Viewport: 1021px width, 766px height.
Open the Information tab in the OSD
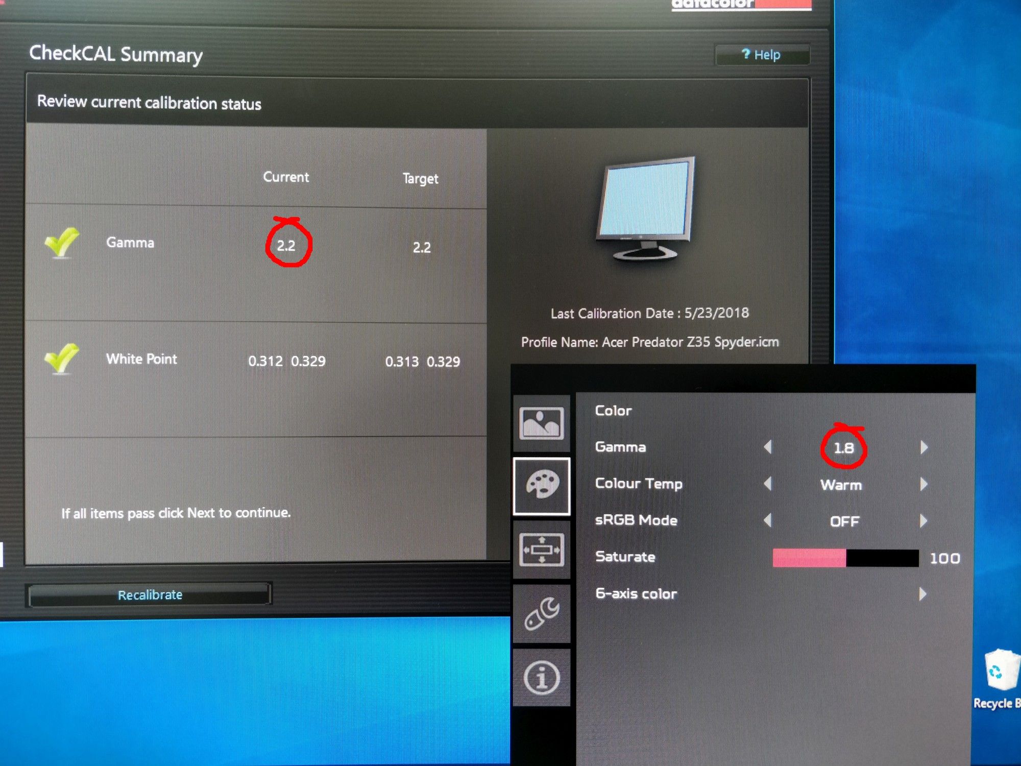(x=542, y=678)
